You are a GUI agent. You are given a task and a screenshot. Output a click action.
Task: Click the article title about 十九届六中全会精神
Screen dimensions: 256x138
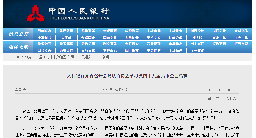point(127,76)
